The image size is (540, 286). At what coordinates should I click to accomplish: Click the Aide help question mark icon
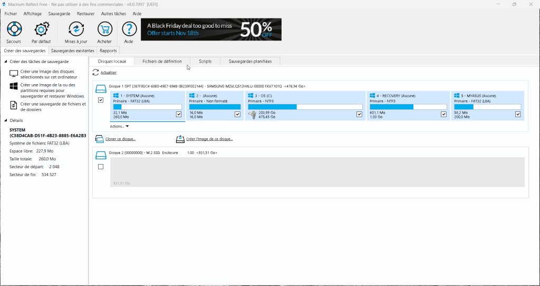pyautogui.click(x=129, y=29)
